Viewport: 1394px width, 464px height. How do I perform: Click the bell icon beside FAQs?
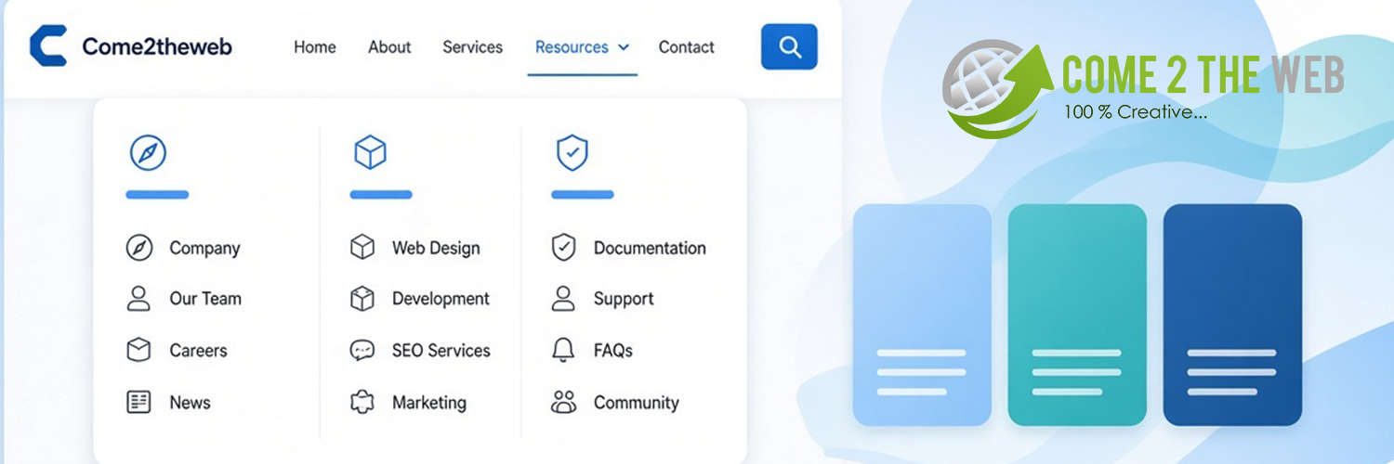coord(563,350)
